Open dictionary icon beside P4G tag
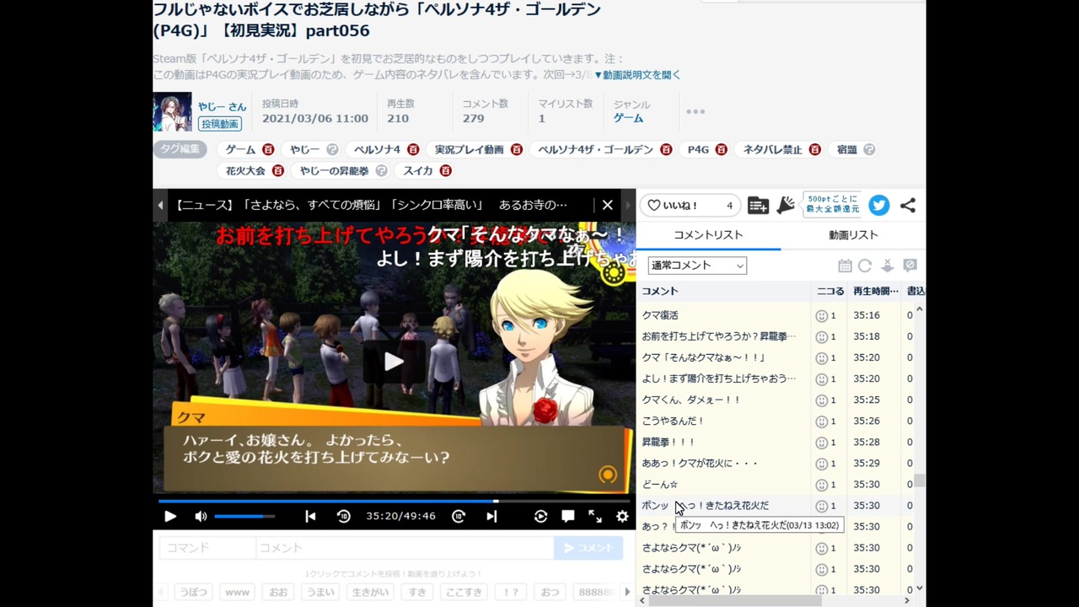This screenshot has width=1079, height=607. pos(721,149)
